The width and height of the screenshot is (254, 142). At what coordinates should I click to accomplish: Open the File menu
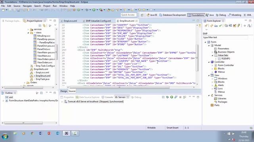(3, 6)
